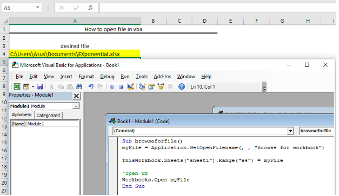Open the Edit menu in VBA editor
This screenshot has height=196, width=339.
[x=34, y=77]
